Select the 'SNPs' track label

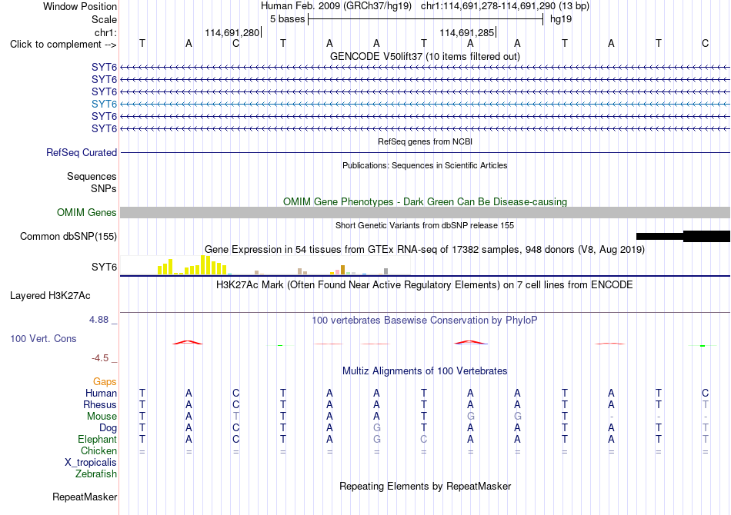104,188
